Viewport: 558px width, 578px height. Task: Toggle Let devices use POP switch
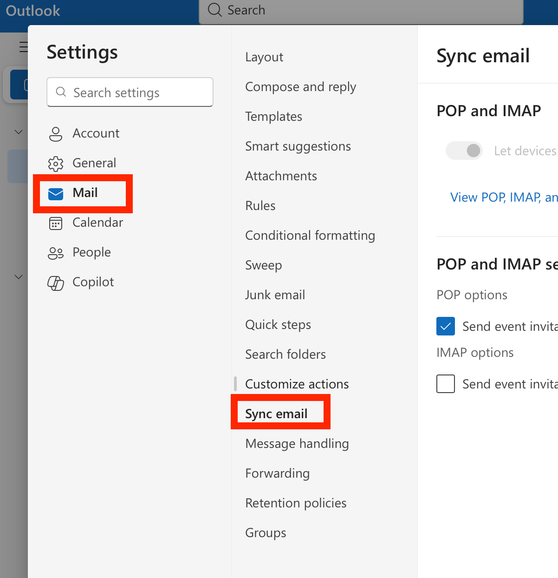464,151
